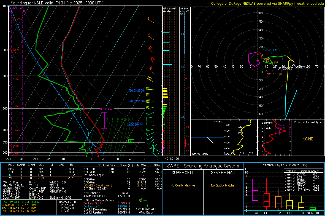
Task: Click the Prob EF2+ Given Supercell header
Action: point(302,171)
